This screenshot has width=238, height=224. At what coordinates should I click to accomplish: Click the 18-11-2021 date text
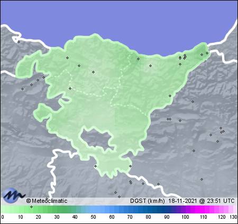point(182,201)
